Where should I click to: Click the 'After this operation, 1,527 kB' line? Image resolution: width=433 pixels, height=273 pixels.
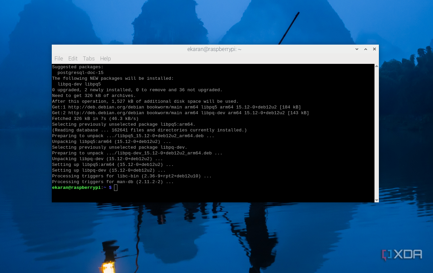[x=145, y=101]
